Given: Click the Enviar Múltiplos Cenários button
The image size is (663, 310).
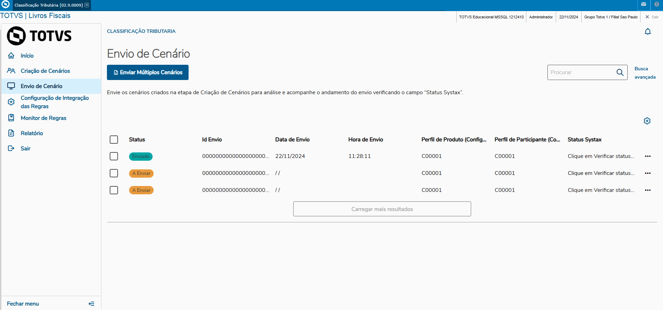Looking at the screenshot, I should [148, 72].
